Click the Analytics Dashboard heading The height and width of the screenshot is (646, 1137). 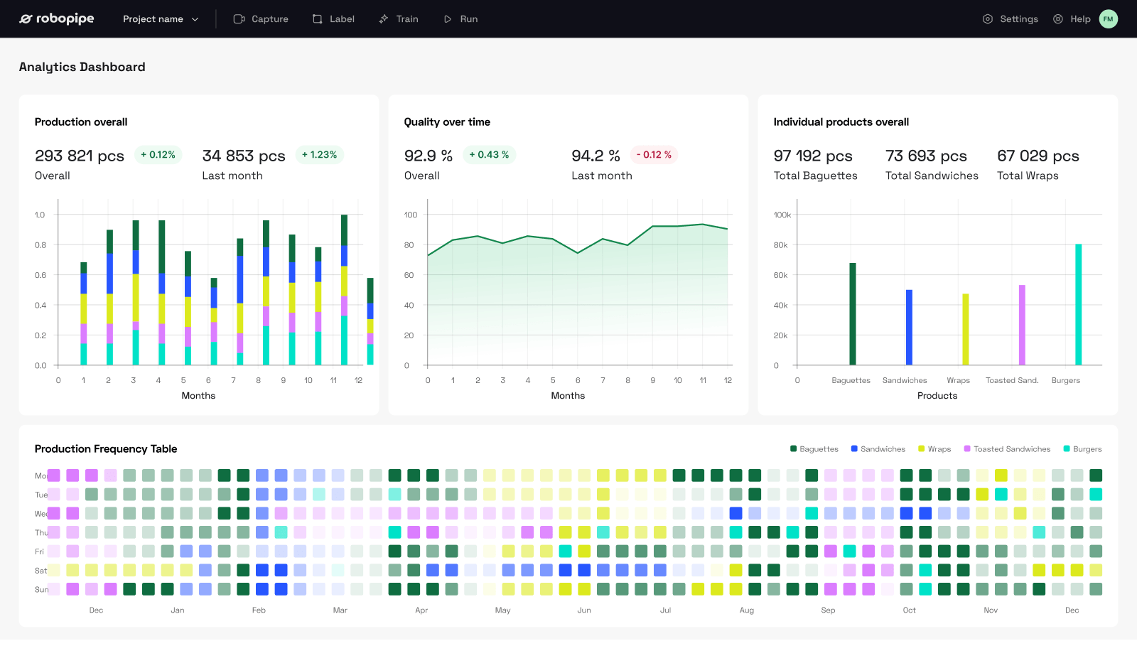pyautogui.click(x=82, y=67)
